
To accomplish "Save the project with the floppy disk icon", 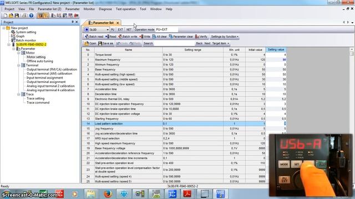I will click(x=17, y=15).
